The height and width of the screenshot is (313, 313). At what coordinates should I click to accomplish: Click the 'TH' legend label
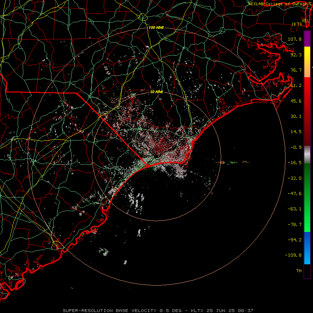[x=299, y=271]
